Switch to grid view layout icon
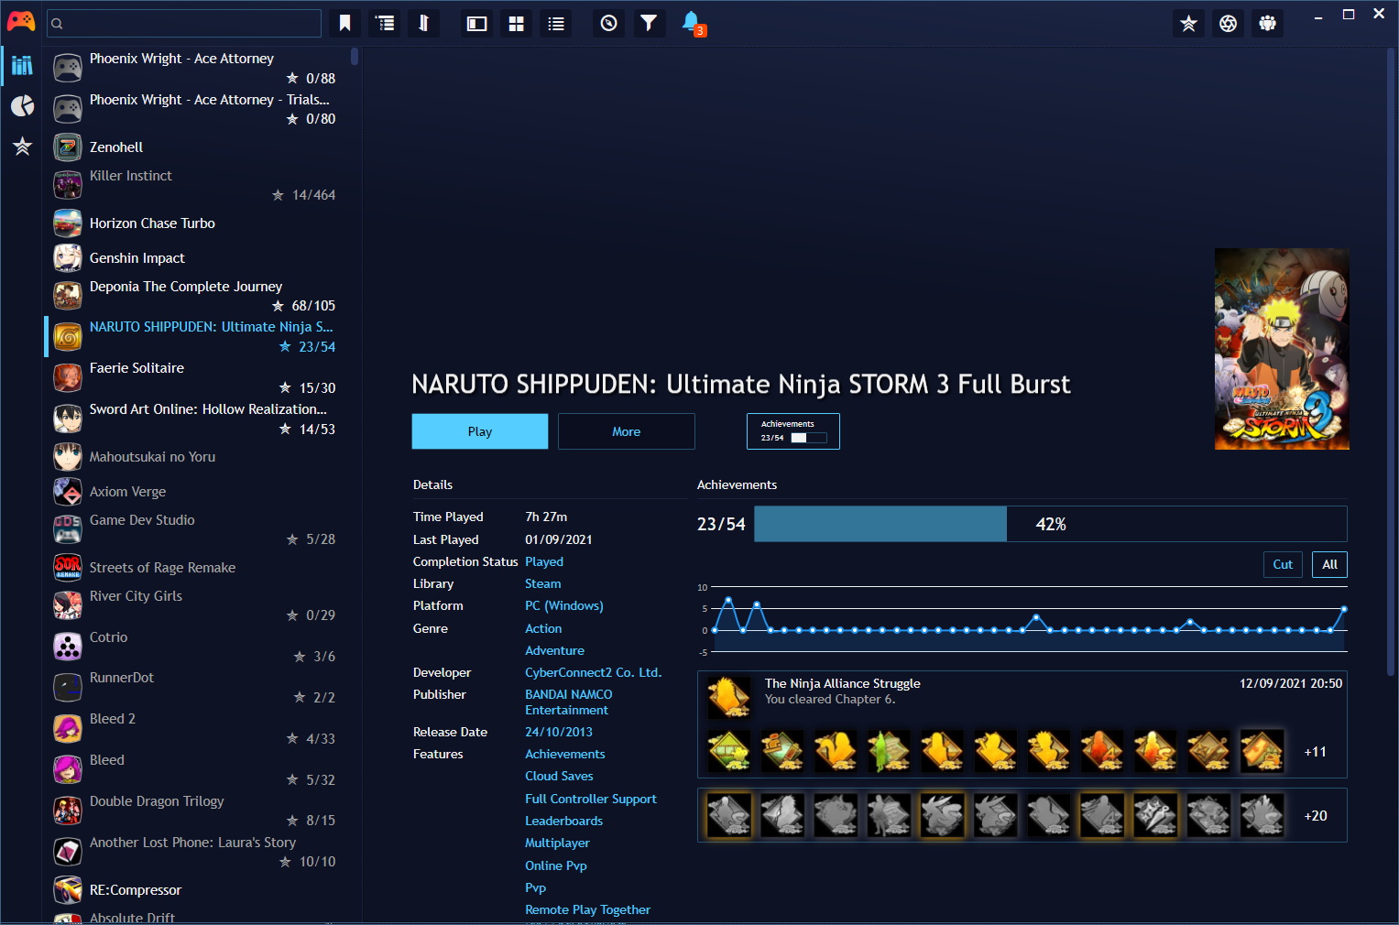This screenshot has height=925, width=1399. click(517, 24)
